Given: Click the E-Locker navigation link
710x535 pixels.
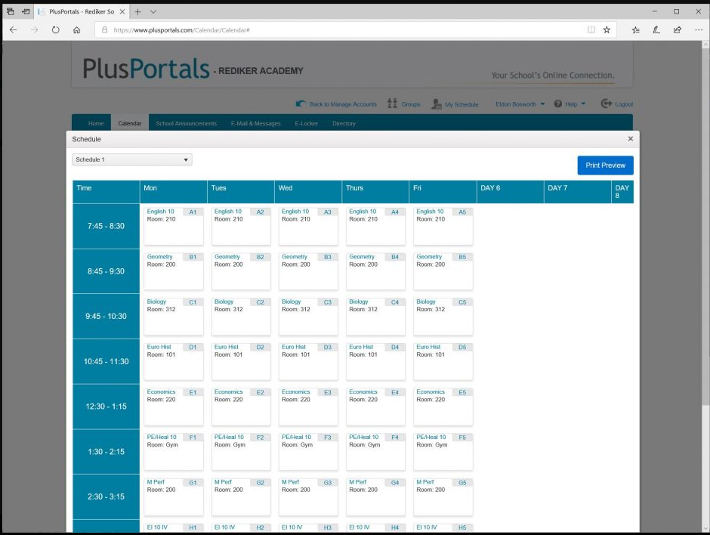Looking at the screenshot, I should click(x=307, y=122).
